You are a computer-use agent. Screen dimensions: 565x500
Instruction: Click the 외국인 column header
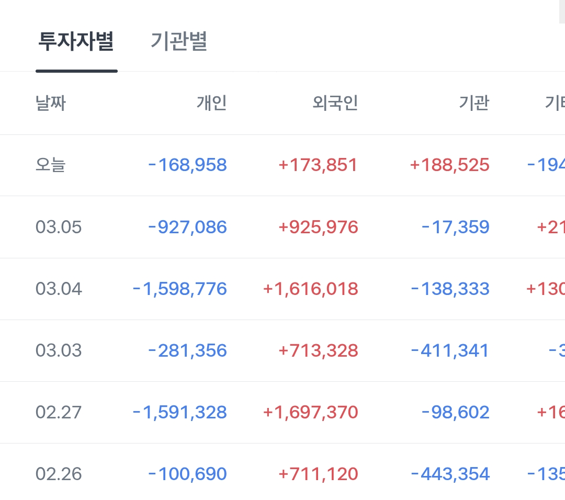335,103
